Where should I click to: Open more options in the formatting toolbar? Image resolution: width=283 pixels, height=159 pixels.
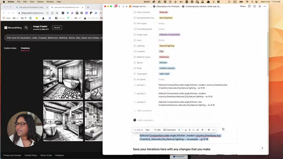click(x=214, y=130)
